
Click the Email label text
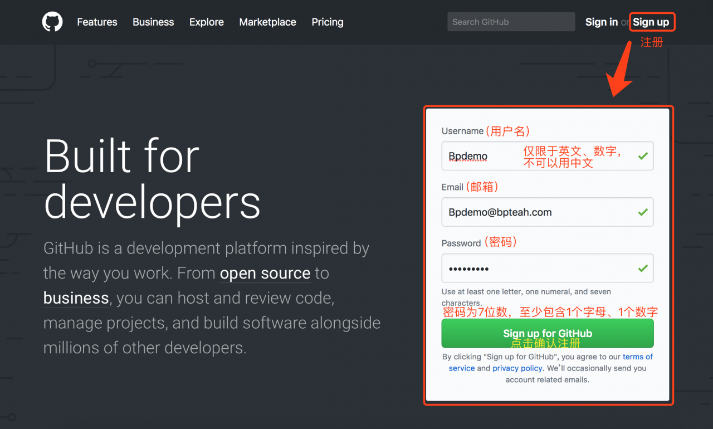click(x=452, y=187)
